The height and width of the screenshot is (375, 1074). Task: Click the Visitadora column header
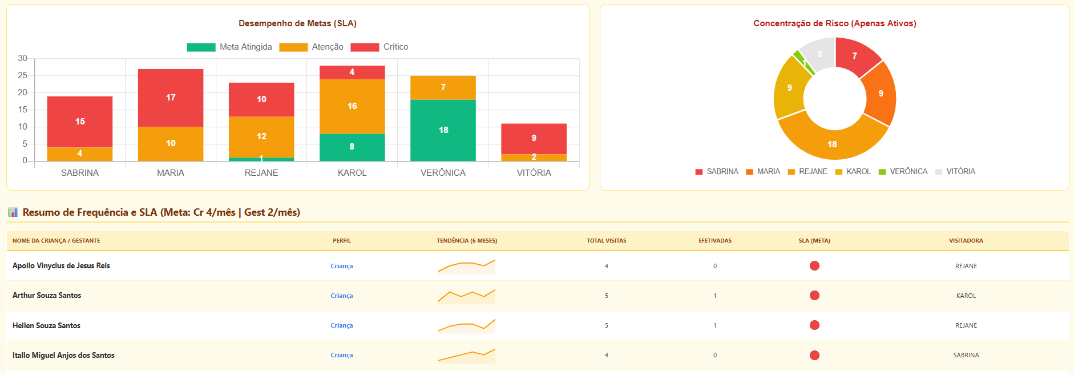(966, 241)
